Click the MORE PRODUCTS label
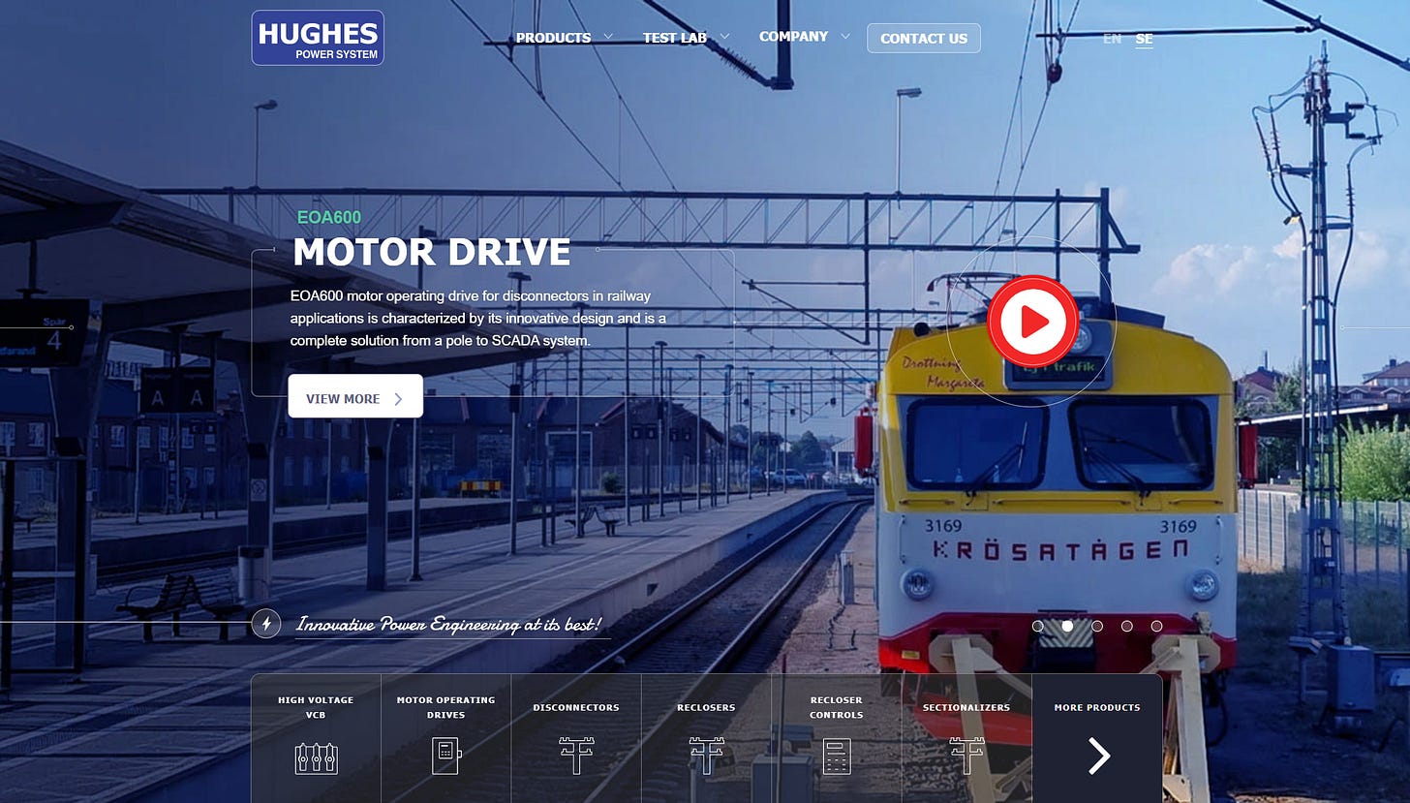The width and height of the screenshot is (1410, 803). pyautogui.click(x=1097, y=707)
